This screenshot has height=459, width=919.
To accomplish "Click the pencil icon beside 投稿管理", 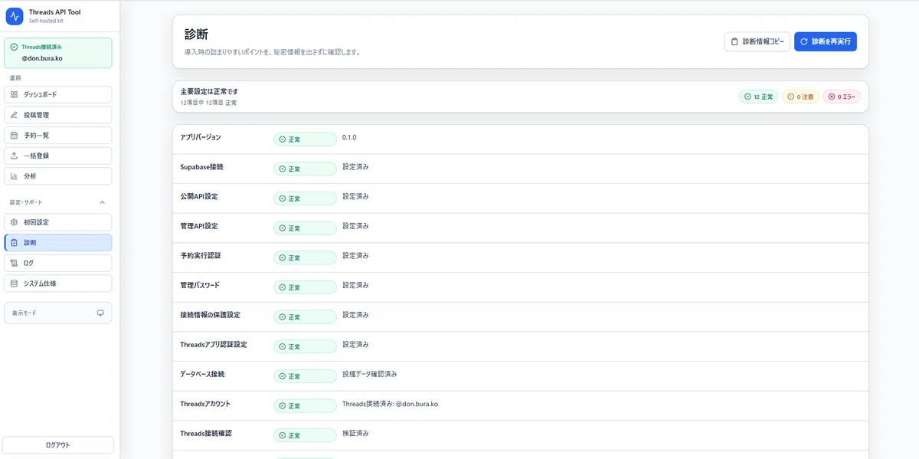I will (14, 115).
